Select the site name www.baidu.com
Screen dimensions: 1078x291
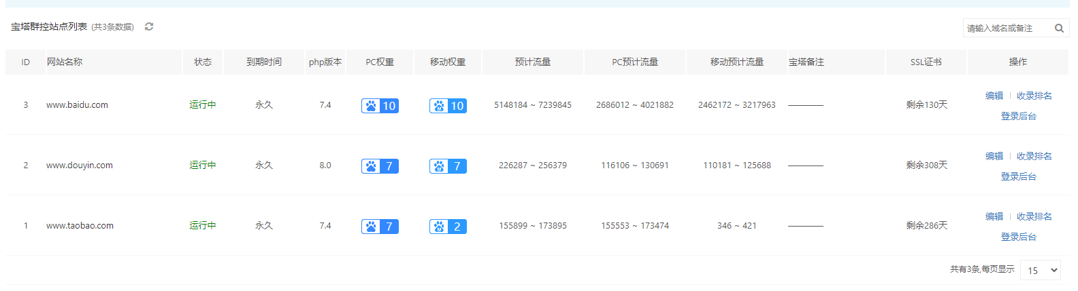[x=77, y=105]
